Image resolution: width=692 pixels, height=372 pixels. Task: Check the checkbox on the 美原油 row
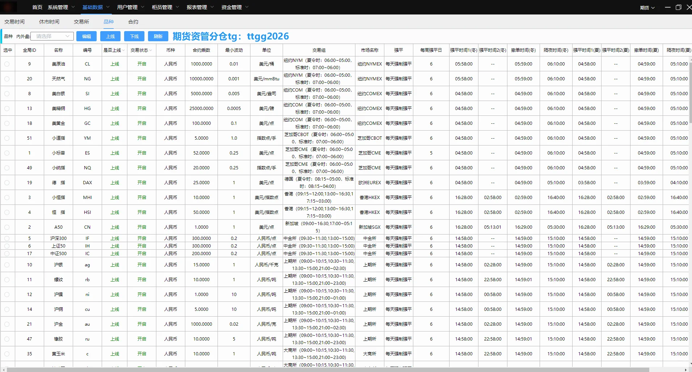7,64
